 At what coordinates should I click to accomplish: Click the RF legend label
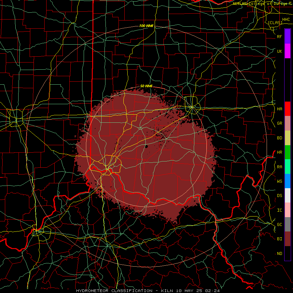(x=279, y=36)
